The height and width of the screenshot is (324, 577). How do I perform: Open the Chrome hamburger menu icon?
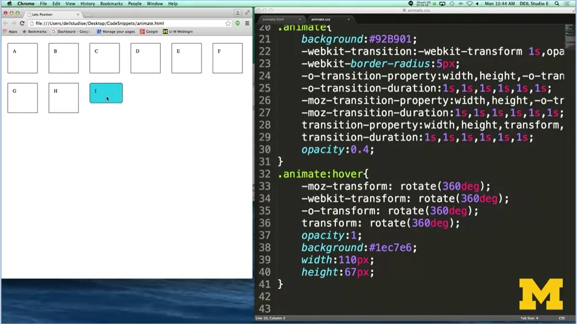click(247, 23)
